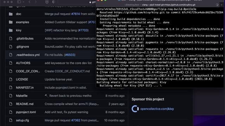Click 'Sponsor this project' heading
The height and width of the screenshot is (126, 225).
tap(148, 99)
